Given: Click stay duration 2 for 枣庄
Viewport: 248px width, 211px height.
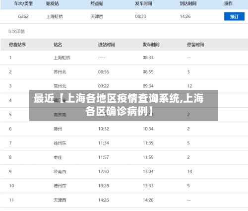Looking at the screenshot, I should pyautogui.click(x=188, y=157).
